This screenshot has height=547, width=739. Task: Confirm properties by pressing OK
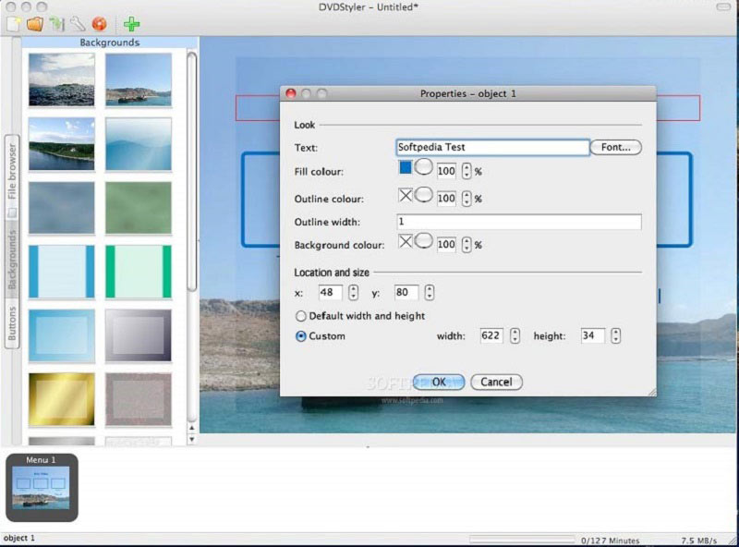click(x=438, y=382)
